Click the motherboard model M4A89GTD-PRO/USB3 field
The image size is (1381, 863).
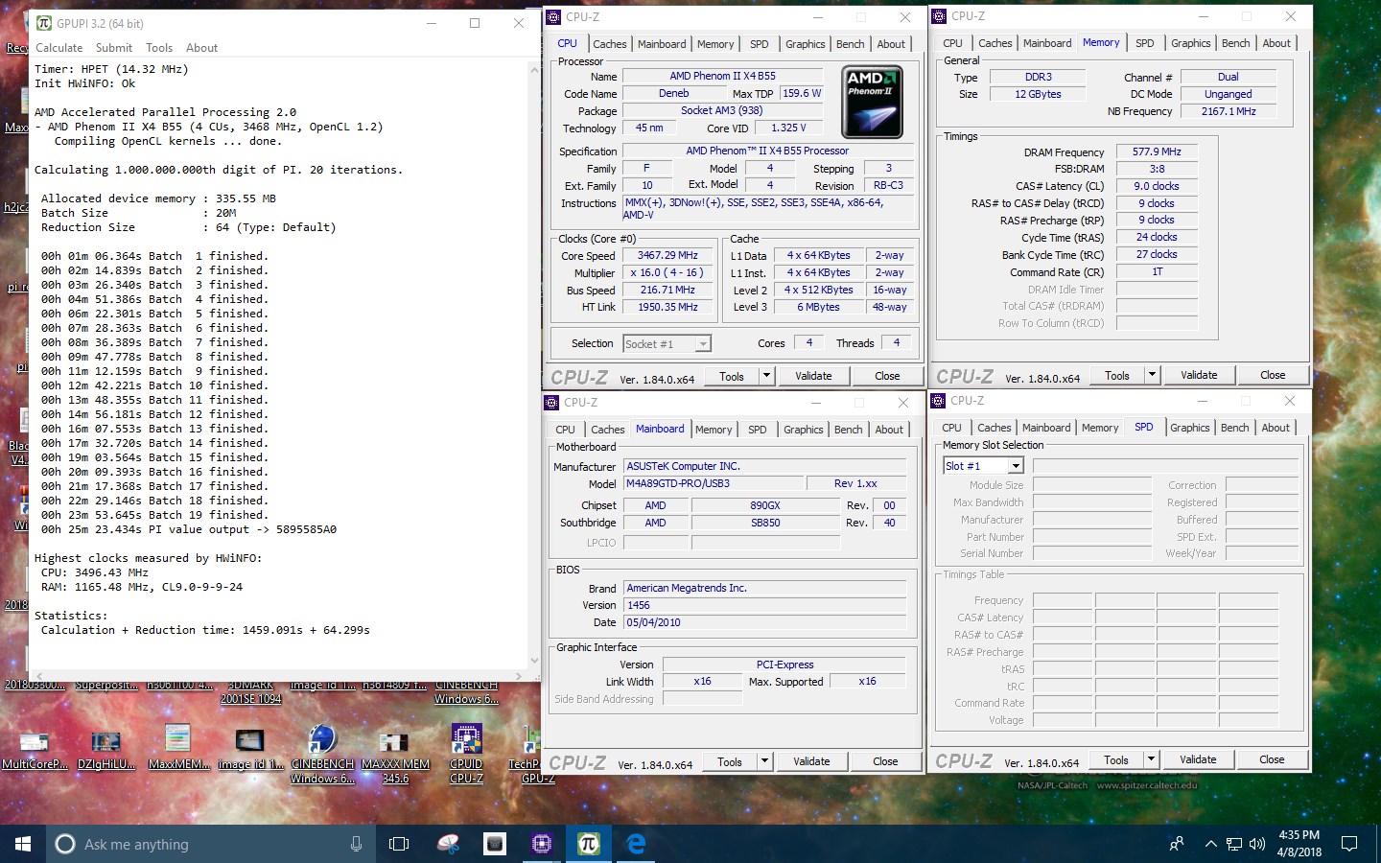(714, 484)
